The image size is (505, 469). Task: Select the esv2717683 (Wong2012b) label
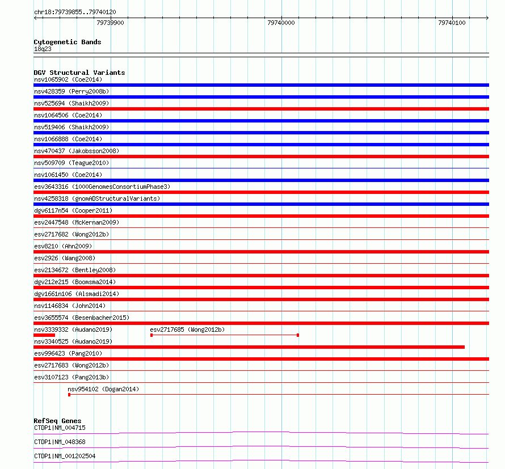coord(71,365)
